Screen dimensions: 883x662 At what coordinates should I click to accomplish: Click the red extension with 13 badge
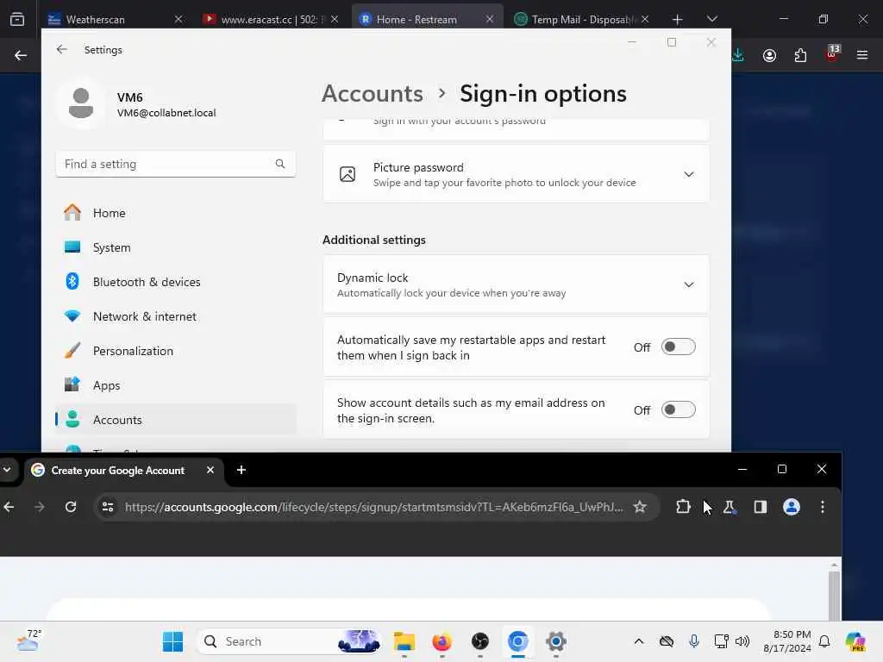click(832, 54)
